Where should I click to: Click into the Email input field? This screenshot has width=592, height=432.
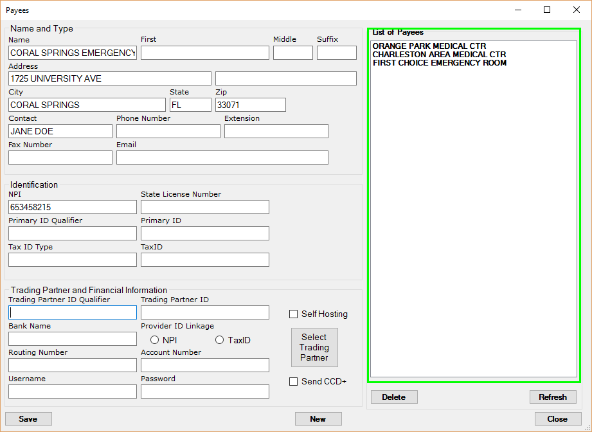point(222,157)
